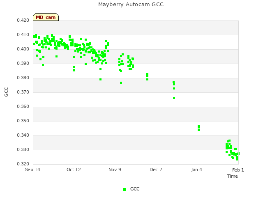Click the Sep 14 x-axis label
263x197 pixels.
point(32,170)
